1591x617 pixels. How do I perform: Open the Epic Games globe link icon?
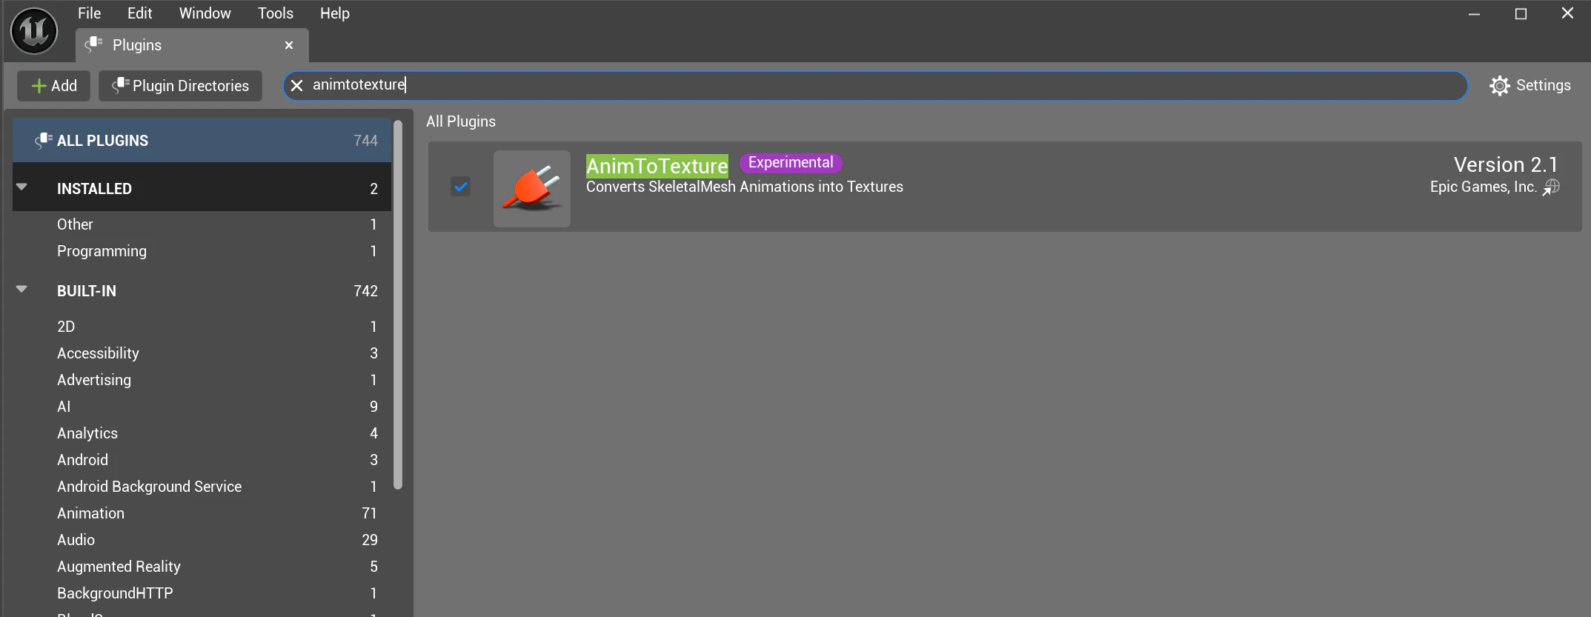pyautogui.click(x=1552, y=187)
